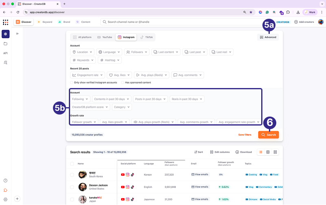
Task: Select the Japan creator row checkbox
Action: pos(72,199)
